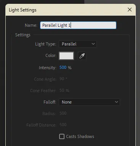Click the chevron arrow on Light Type dropdown

(x=93, y=44)
